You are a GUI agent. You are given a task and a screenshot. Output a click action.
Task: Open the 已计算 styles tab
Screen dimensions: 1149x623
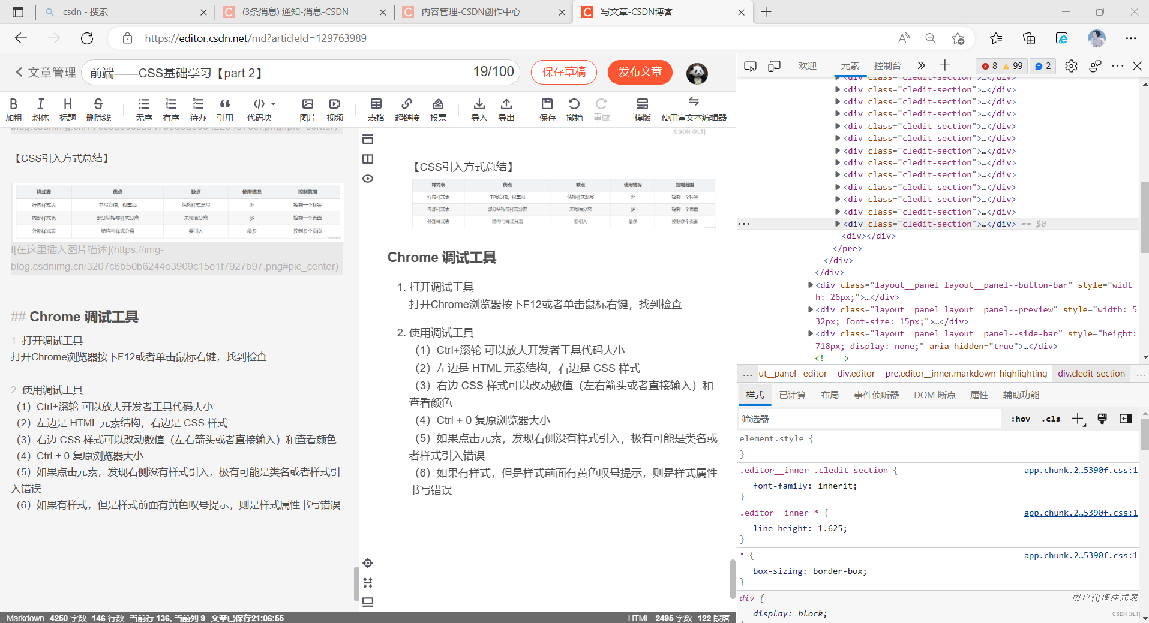792,395
